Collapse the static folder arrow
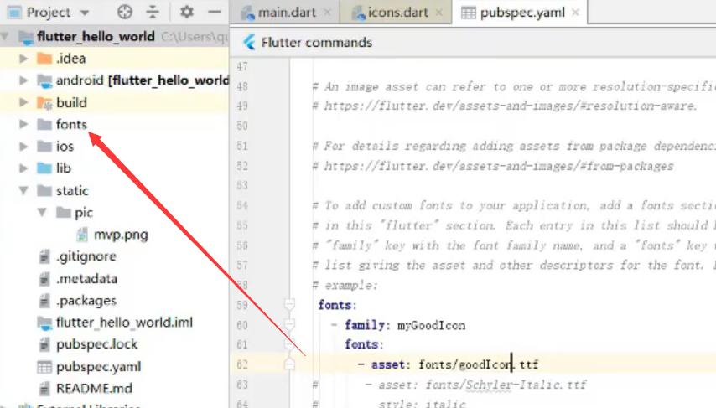 click(x=23, y=190)
